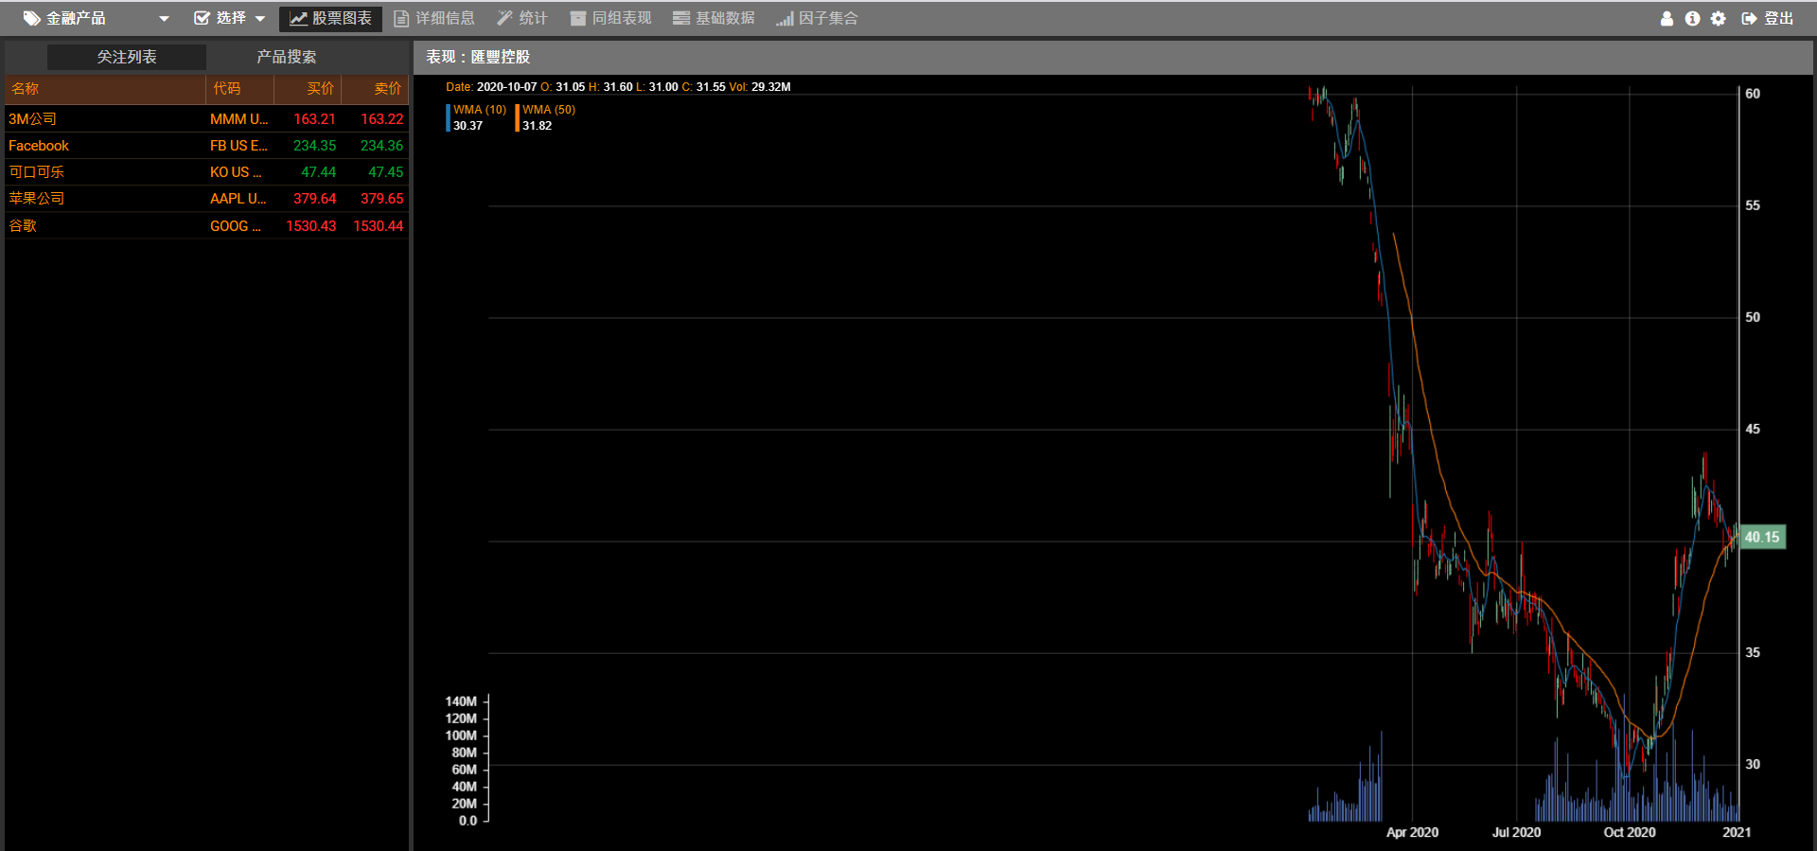
Task: Open the 统计 tab
Action: pos(522,18)
